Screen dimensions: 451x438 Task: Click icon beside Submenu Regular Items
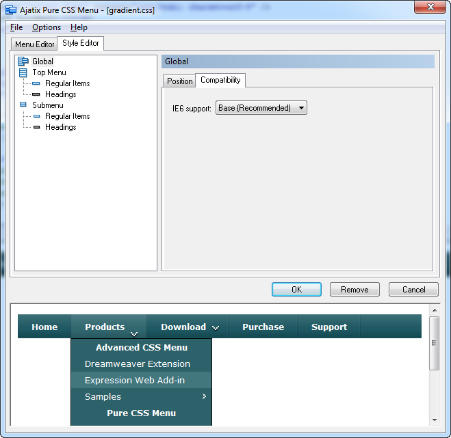coord(37,116)
